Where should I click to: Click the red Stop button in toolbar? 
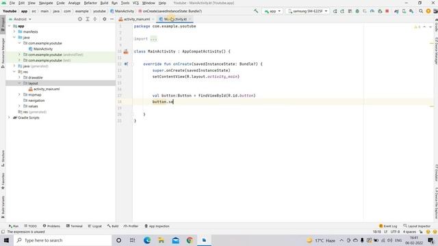click(387, 11)
